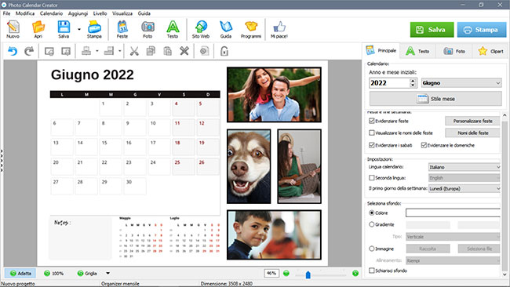The width and height of the screenshot is (510, 287).
Task: Click the zoom slider handle
Action: pos(308,275)
